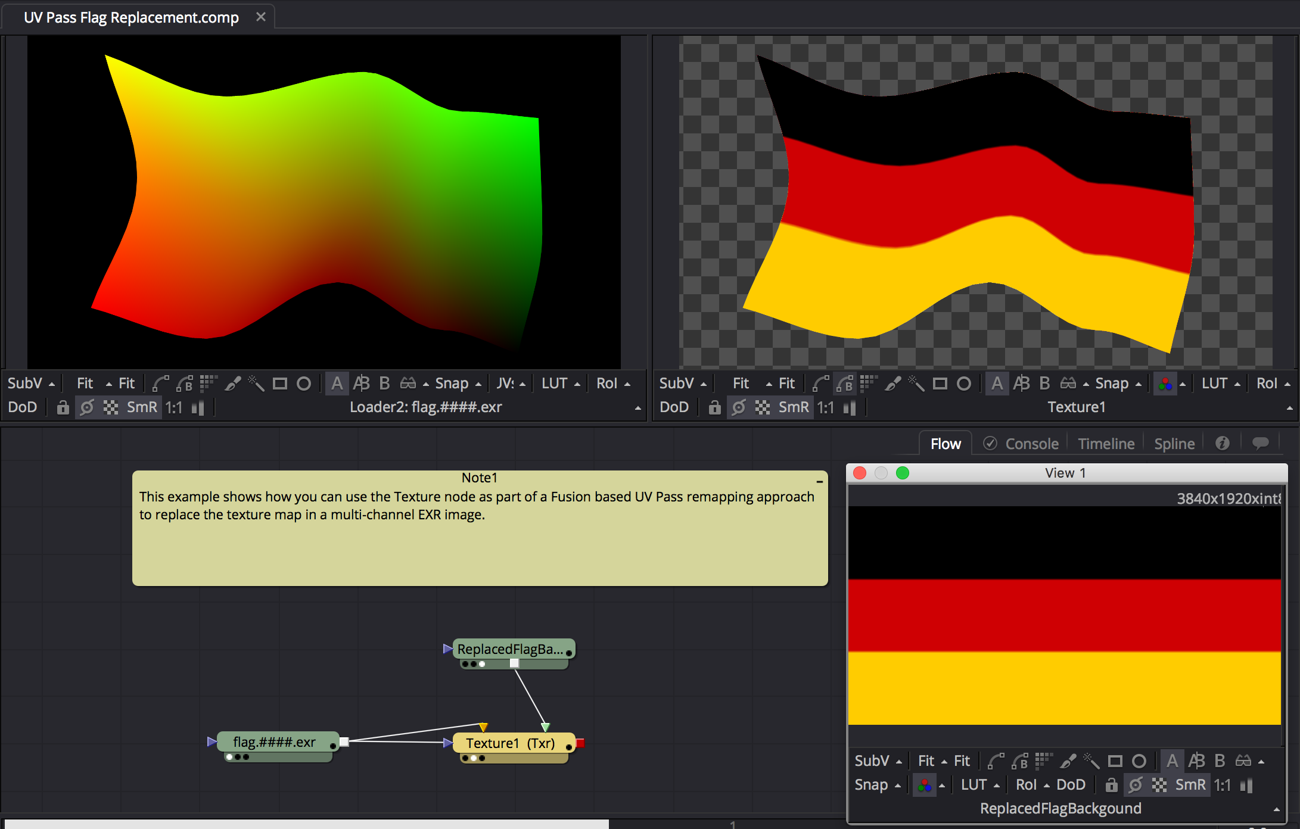Toggle buffer B in the Loader2 viewer
1300x829 pixels.
(x=384, y=384)
